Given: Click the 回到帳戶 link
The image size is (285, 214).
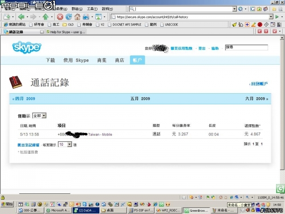Looking at the screenshot, I should [258, 84].
